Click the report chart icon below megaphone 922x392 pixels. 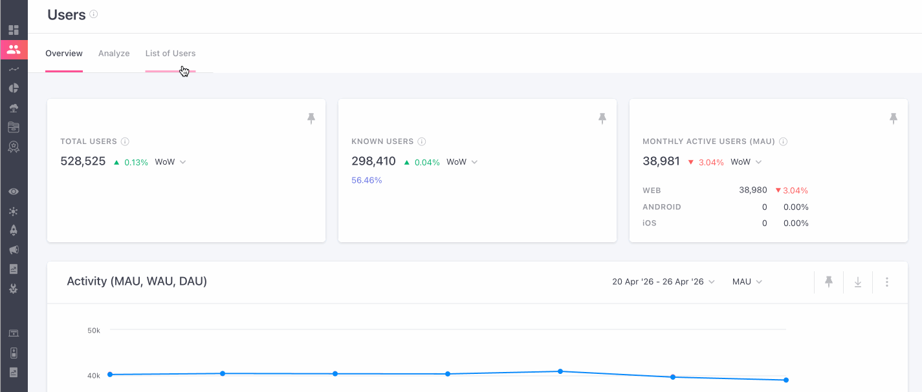click(x=14, y=269)
